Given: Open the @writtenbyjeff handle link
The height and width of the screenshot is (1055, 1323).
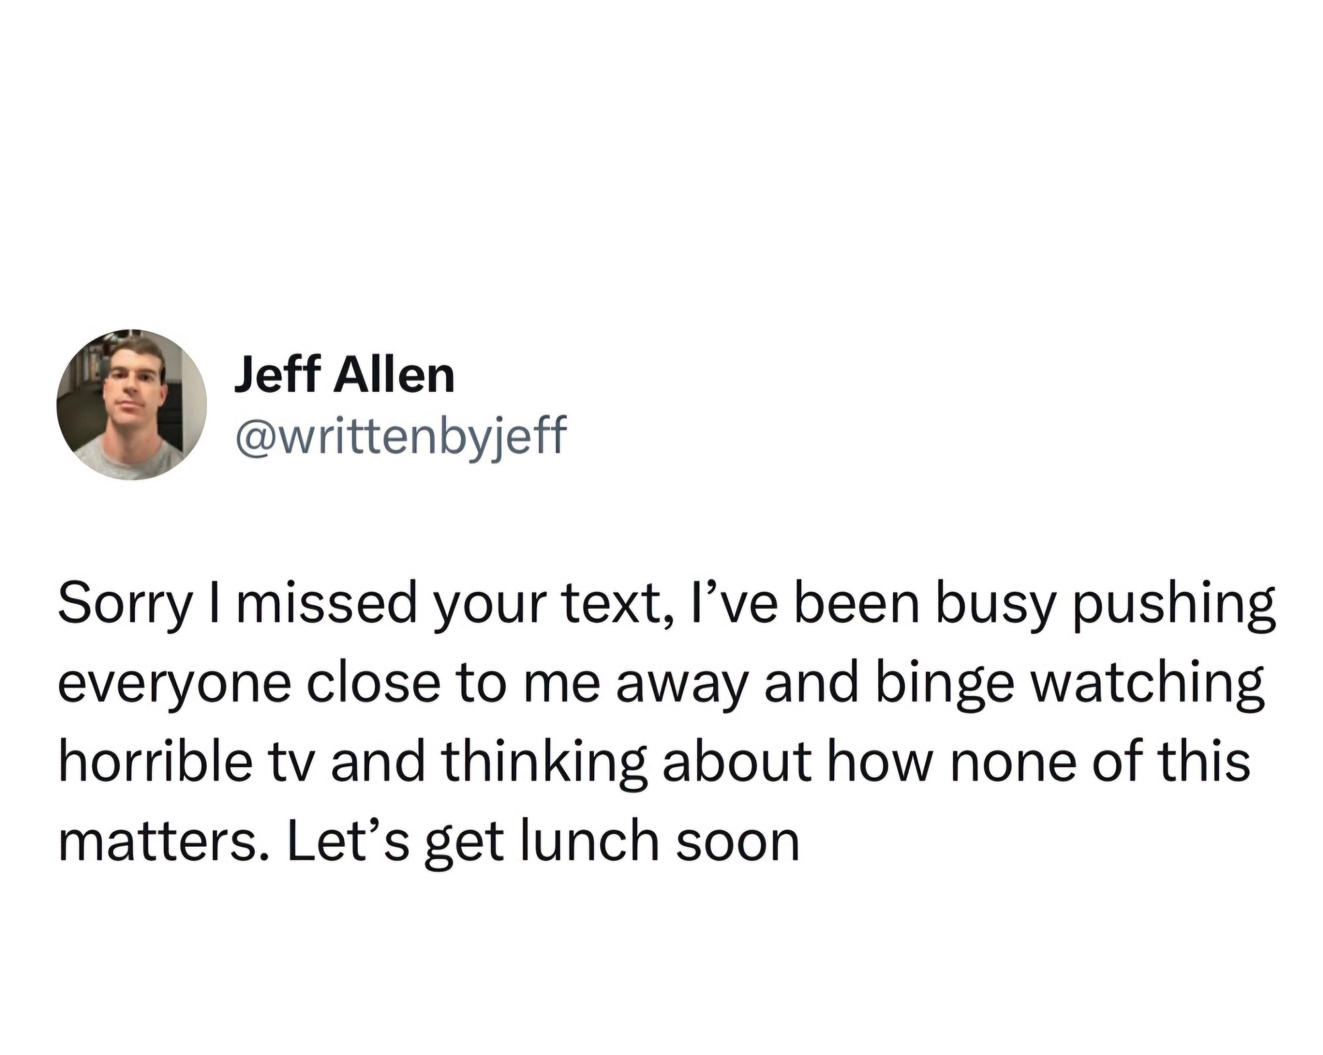Looking at the screenshot, I should point(400,437).
